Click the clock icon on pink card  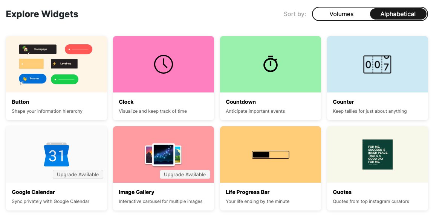click(x=164, y=64)
